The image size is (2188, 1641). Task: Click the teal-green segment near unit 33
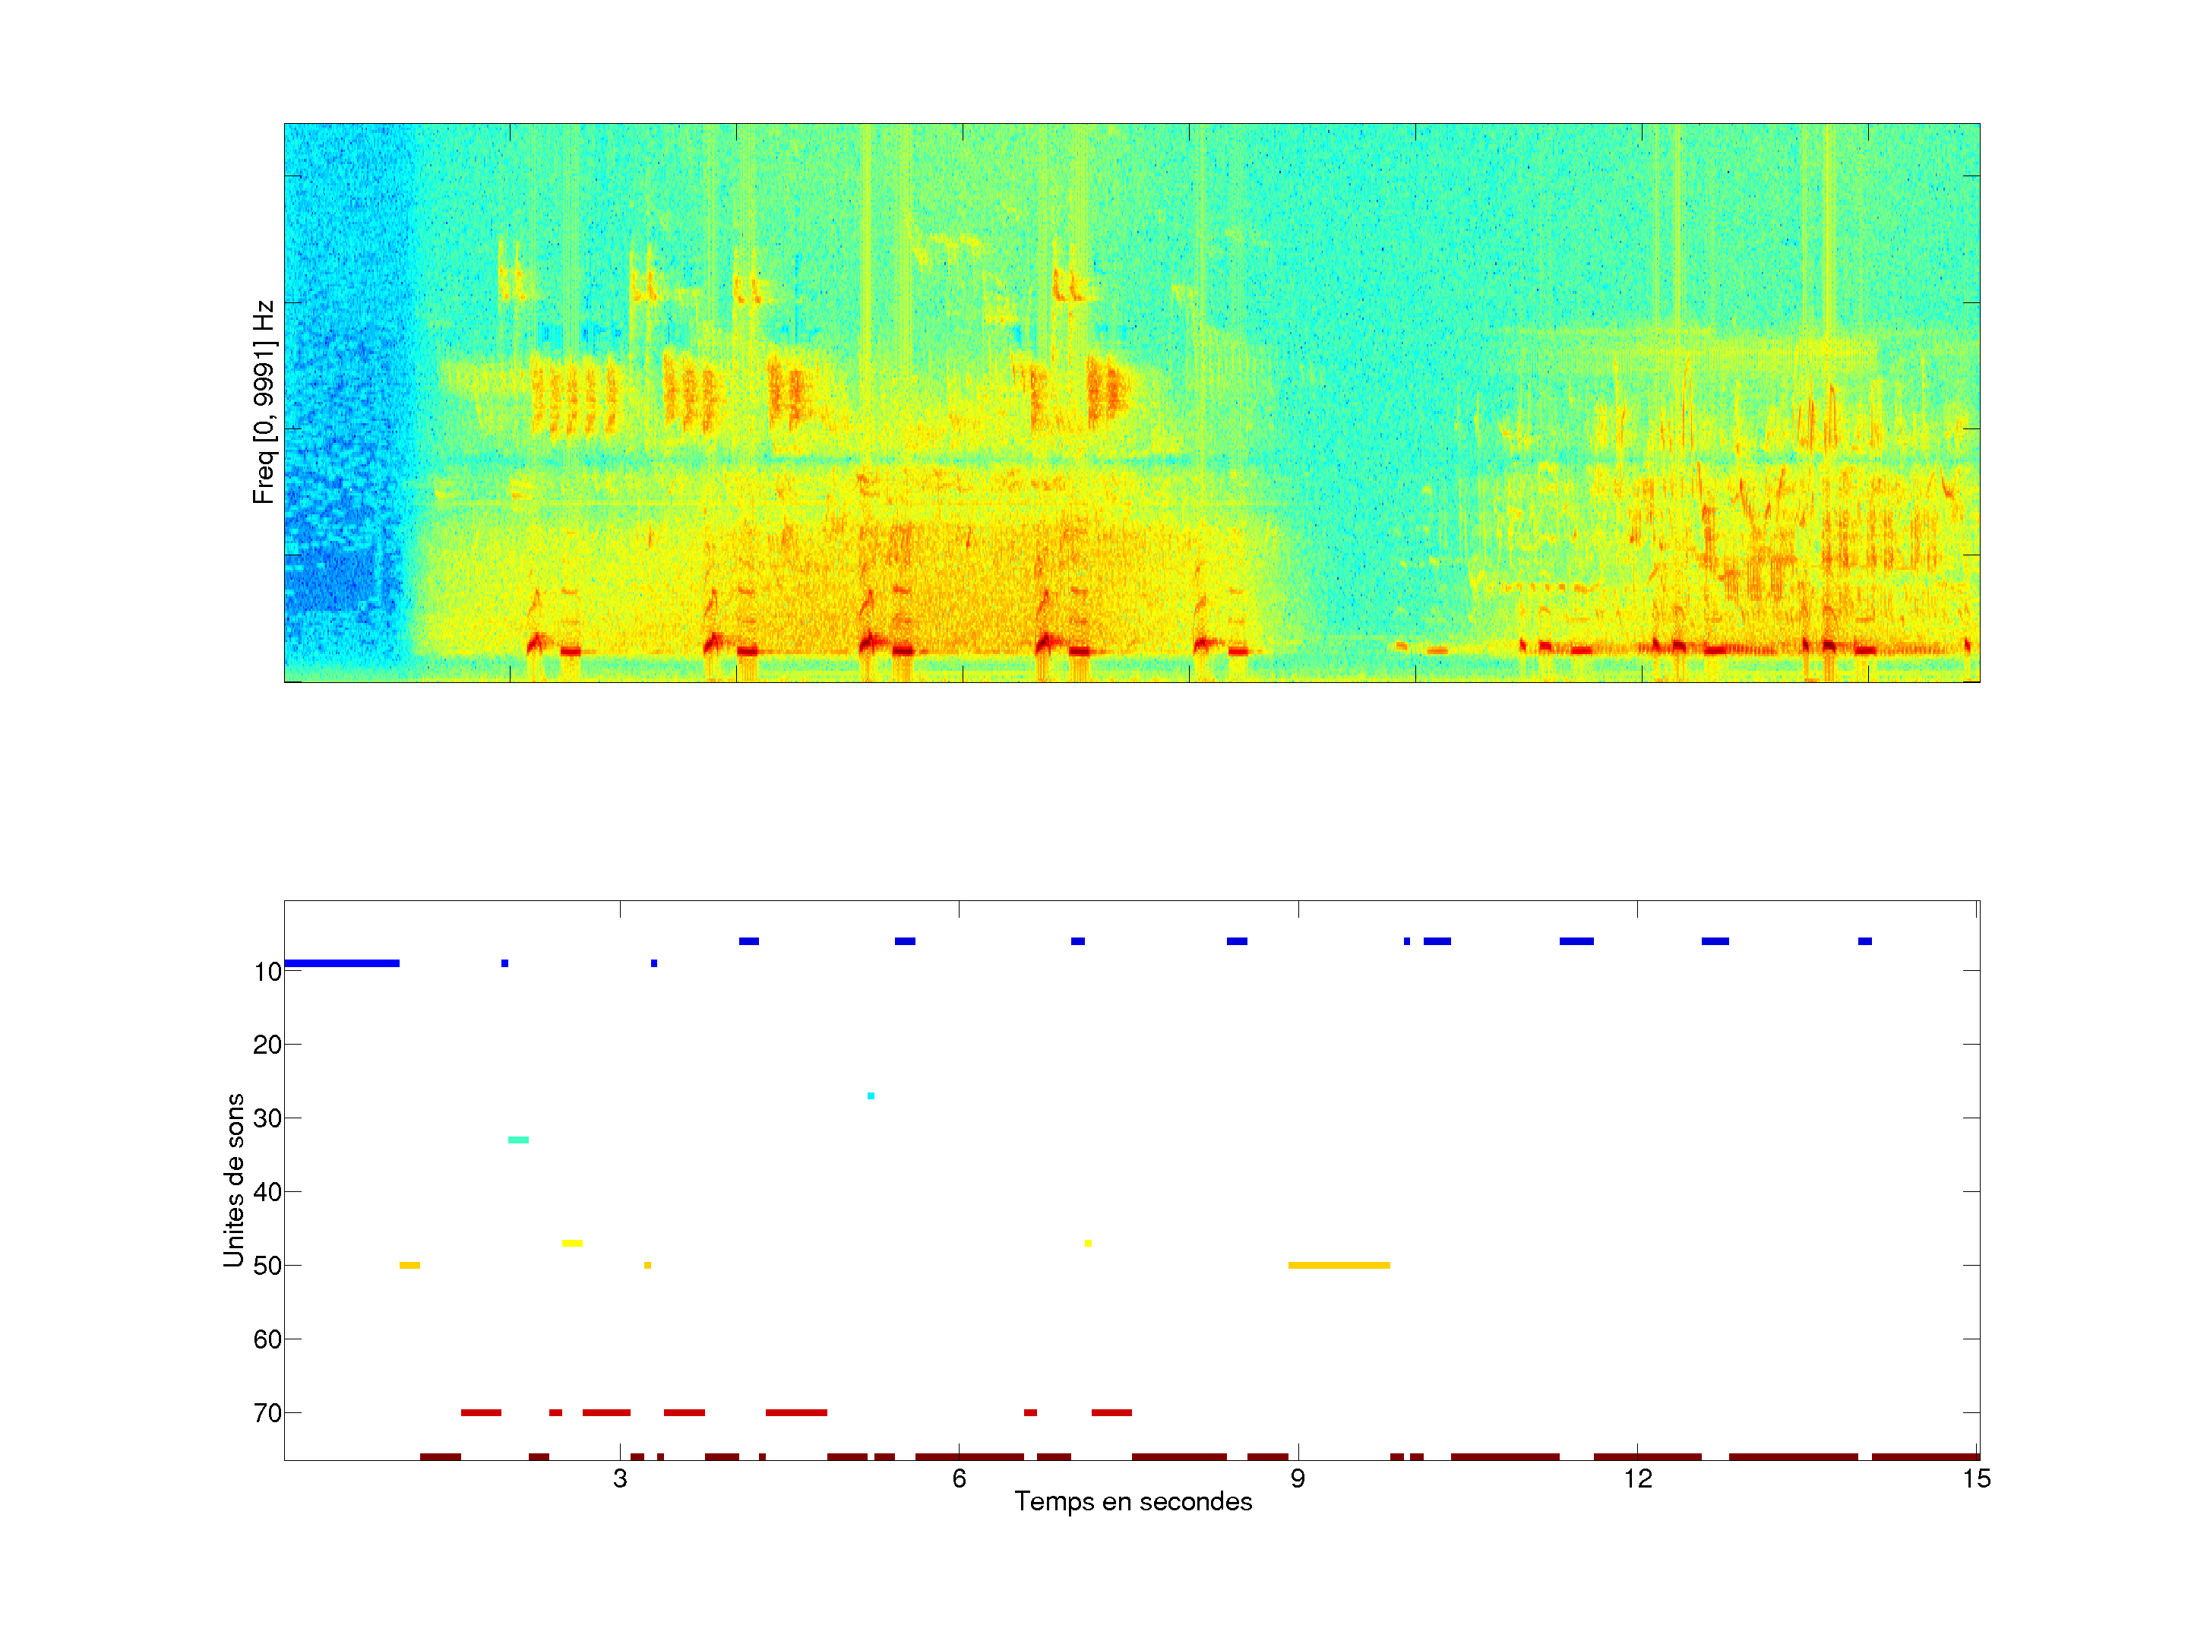518,1140
